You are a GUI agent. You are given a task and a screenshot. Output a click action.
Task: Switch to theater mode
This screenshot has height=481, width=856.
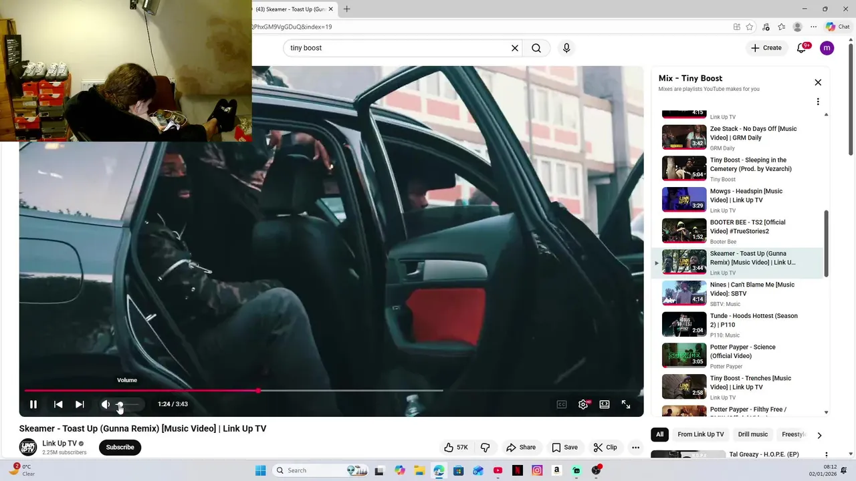click(605, 404)
